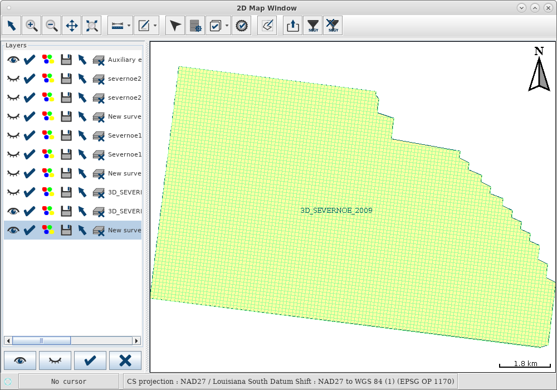Click the export upload arrow icon
The height and width of the screenshot is (390, 557).
293,26
